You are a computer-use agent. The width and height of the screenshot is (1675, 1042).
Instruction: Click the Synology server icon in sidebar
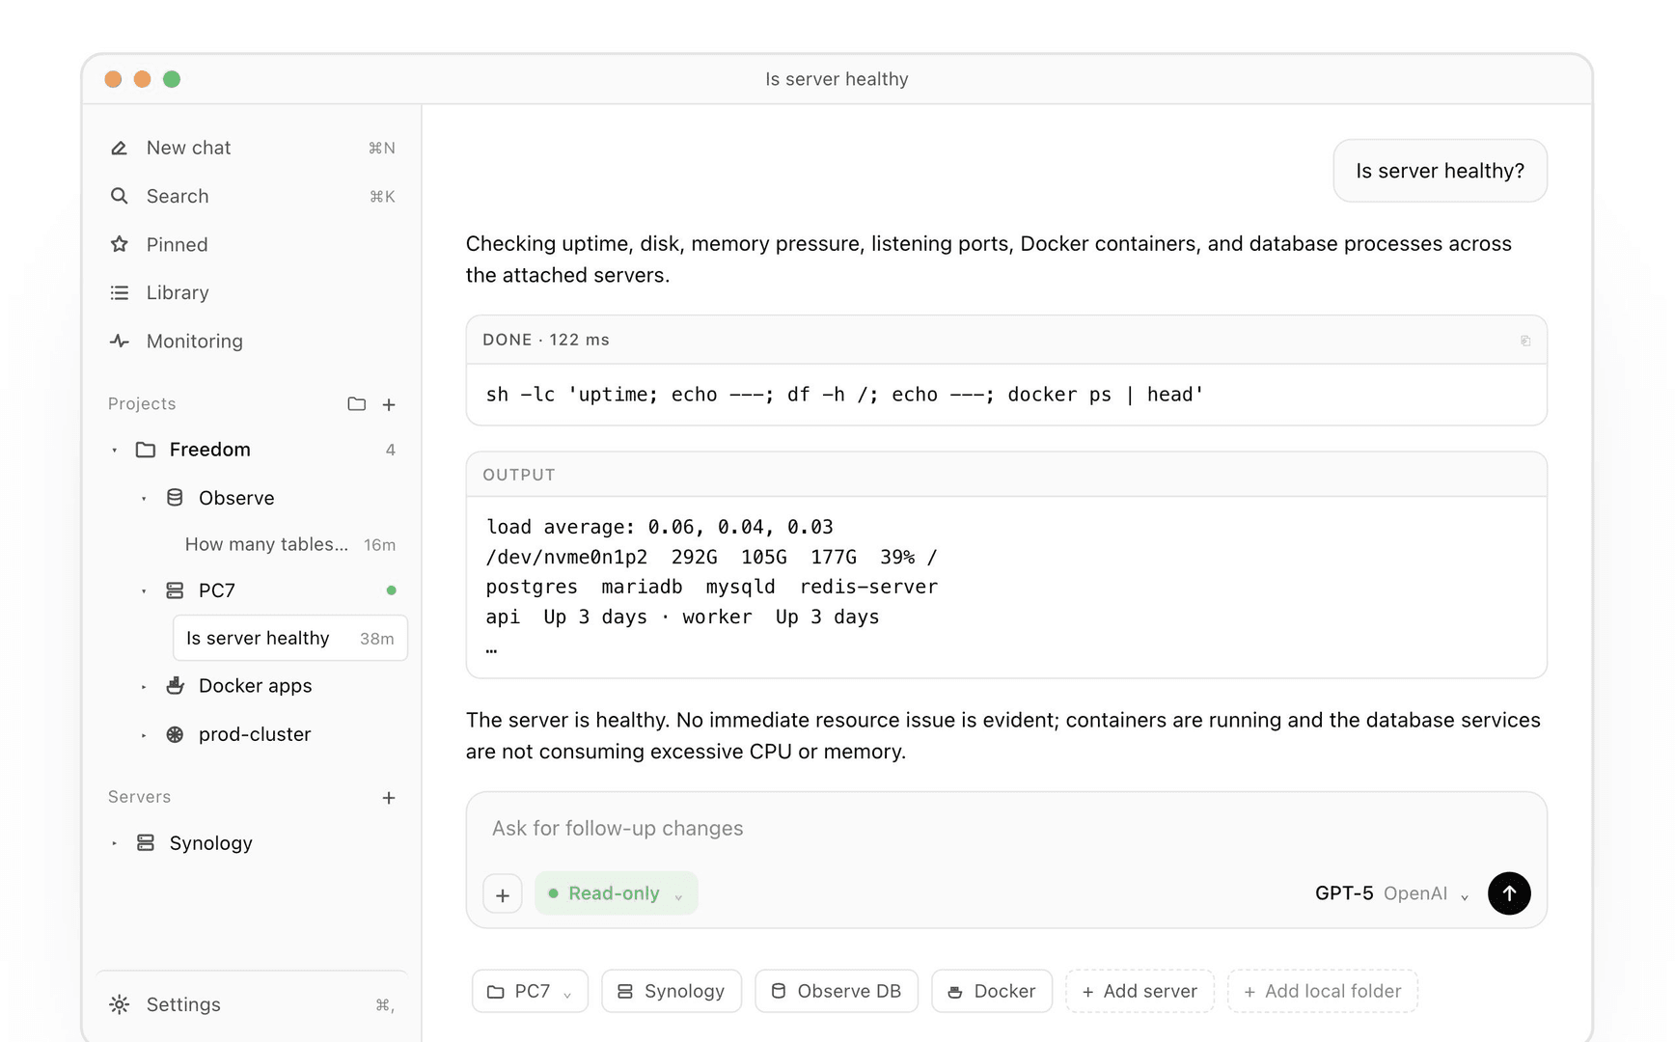pyautogui.click(x=146, y=843)
